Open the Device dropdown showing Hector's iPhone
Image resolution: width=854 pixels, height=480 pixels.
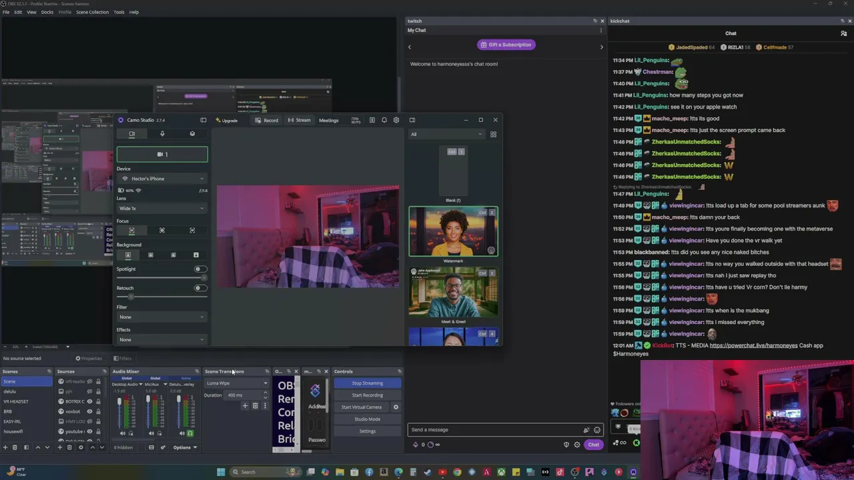click(x=162, y=179)
